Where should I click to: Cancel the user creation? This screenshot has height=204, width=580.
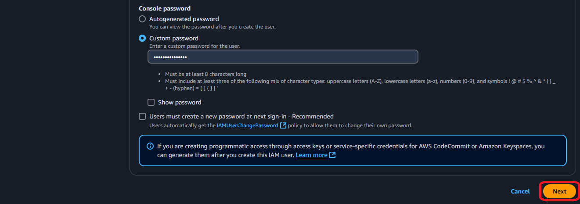(520, 191)
